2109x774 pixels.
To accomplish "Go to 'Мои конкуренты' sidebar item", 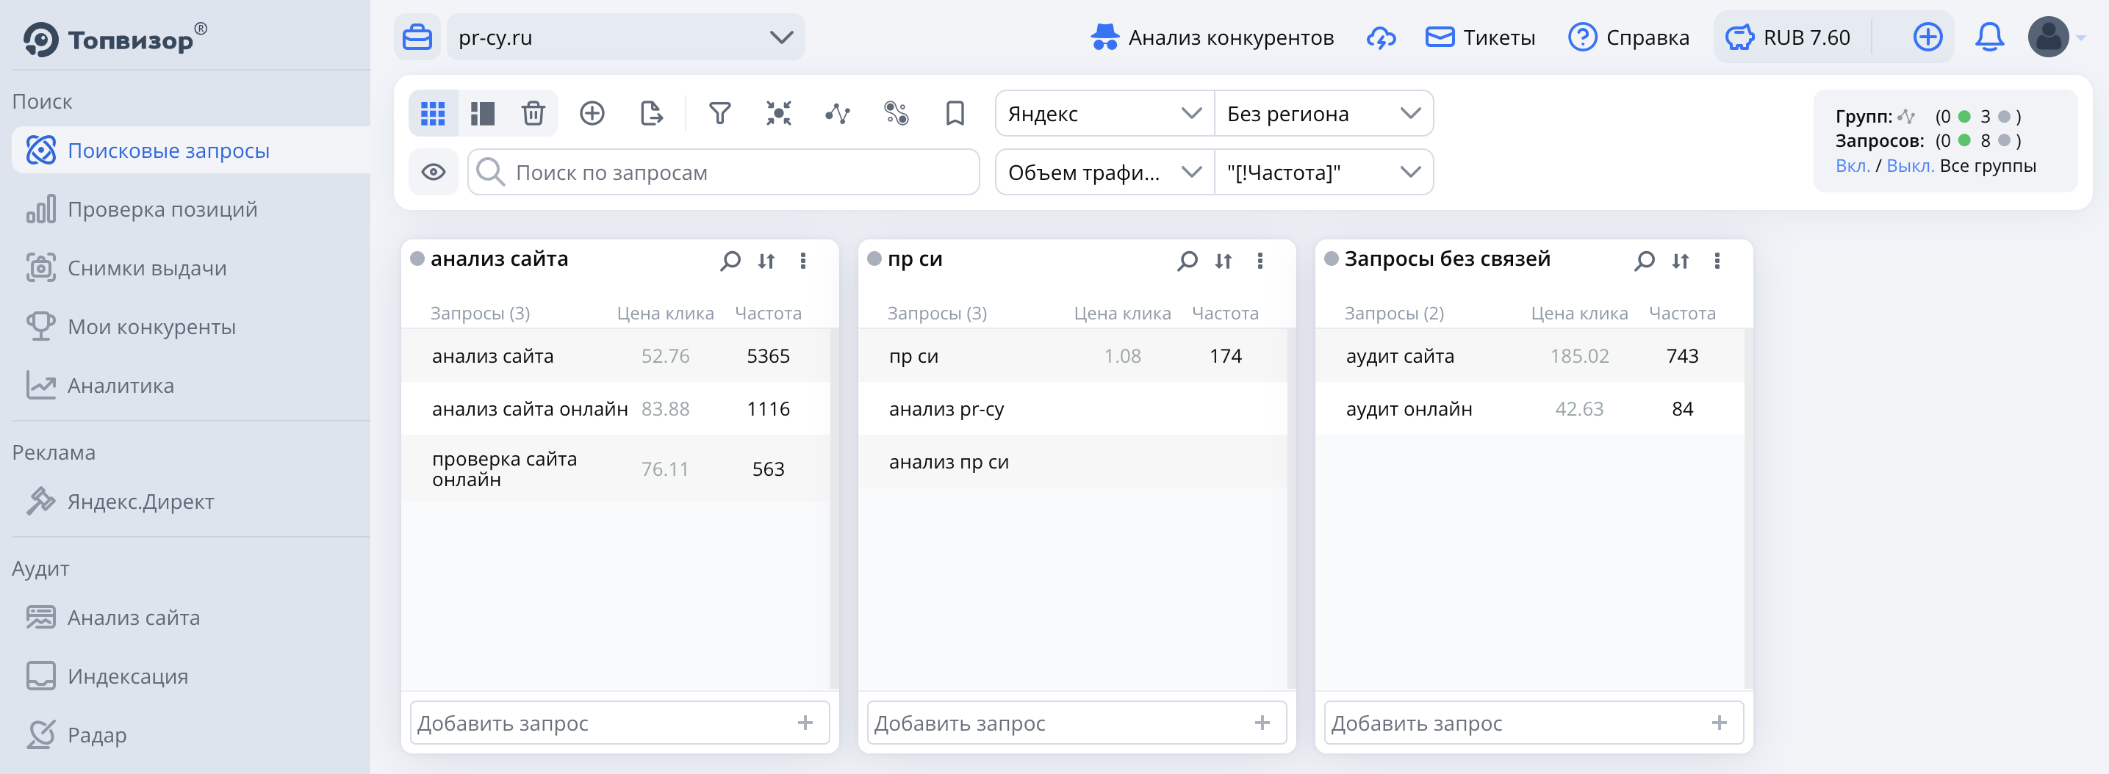I will tap(151, 327).
